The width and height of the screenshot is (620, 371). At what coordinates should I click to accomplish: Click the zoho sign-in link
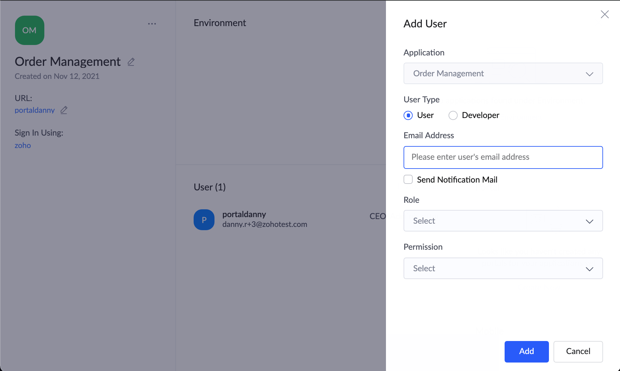[x=23, y=145]
